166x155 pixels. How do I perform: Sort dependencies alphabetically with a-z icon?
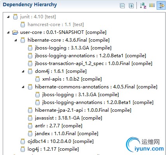143,5
